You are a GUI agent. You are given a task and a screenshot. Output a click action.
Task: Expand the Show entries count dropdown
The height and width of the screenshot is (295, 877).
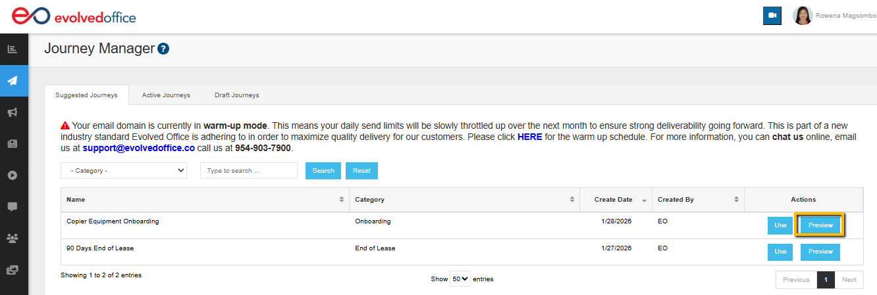460,279
